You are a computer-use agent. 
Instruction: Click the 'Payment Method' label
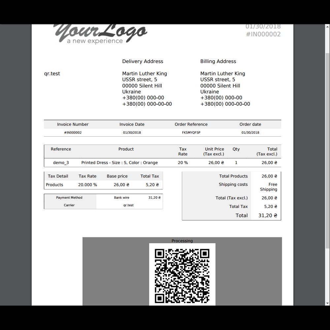tap(69, 198)
